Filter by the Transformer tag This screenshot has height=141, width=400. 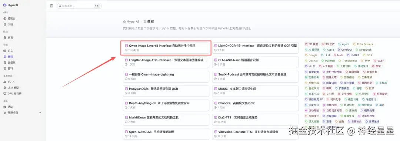(x=348, y=61)
